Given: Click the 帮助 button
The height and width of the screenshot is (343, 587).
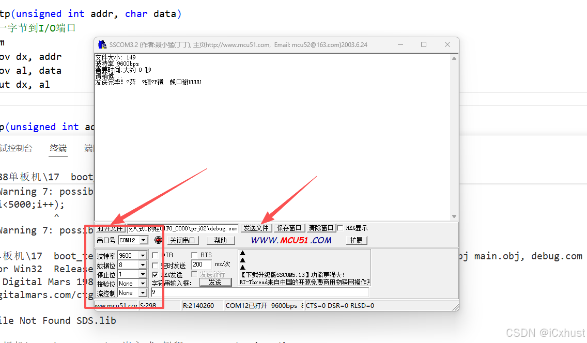Looking at the screenshot, I should pyautogui.click(x=221, y=240).
